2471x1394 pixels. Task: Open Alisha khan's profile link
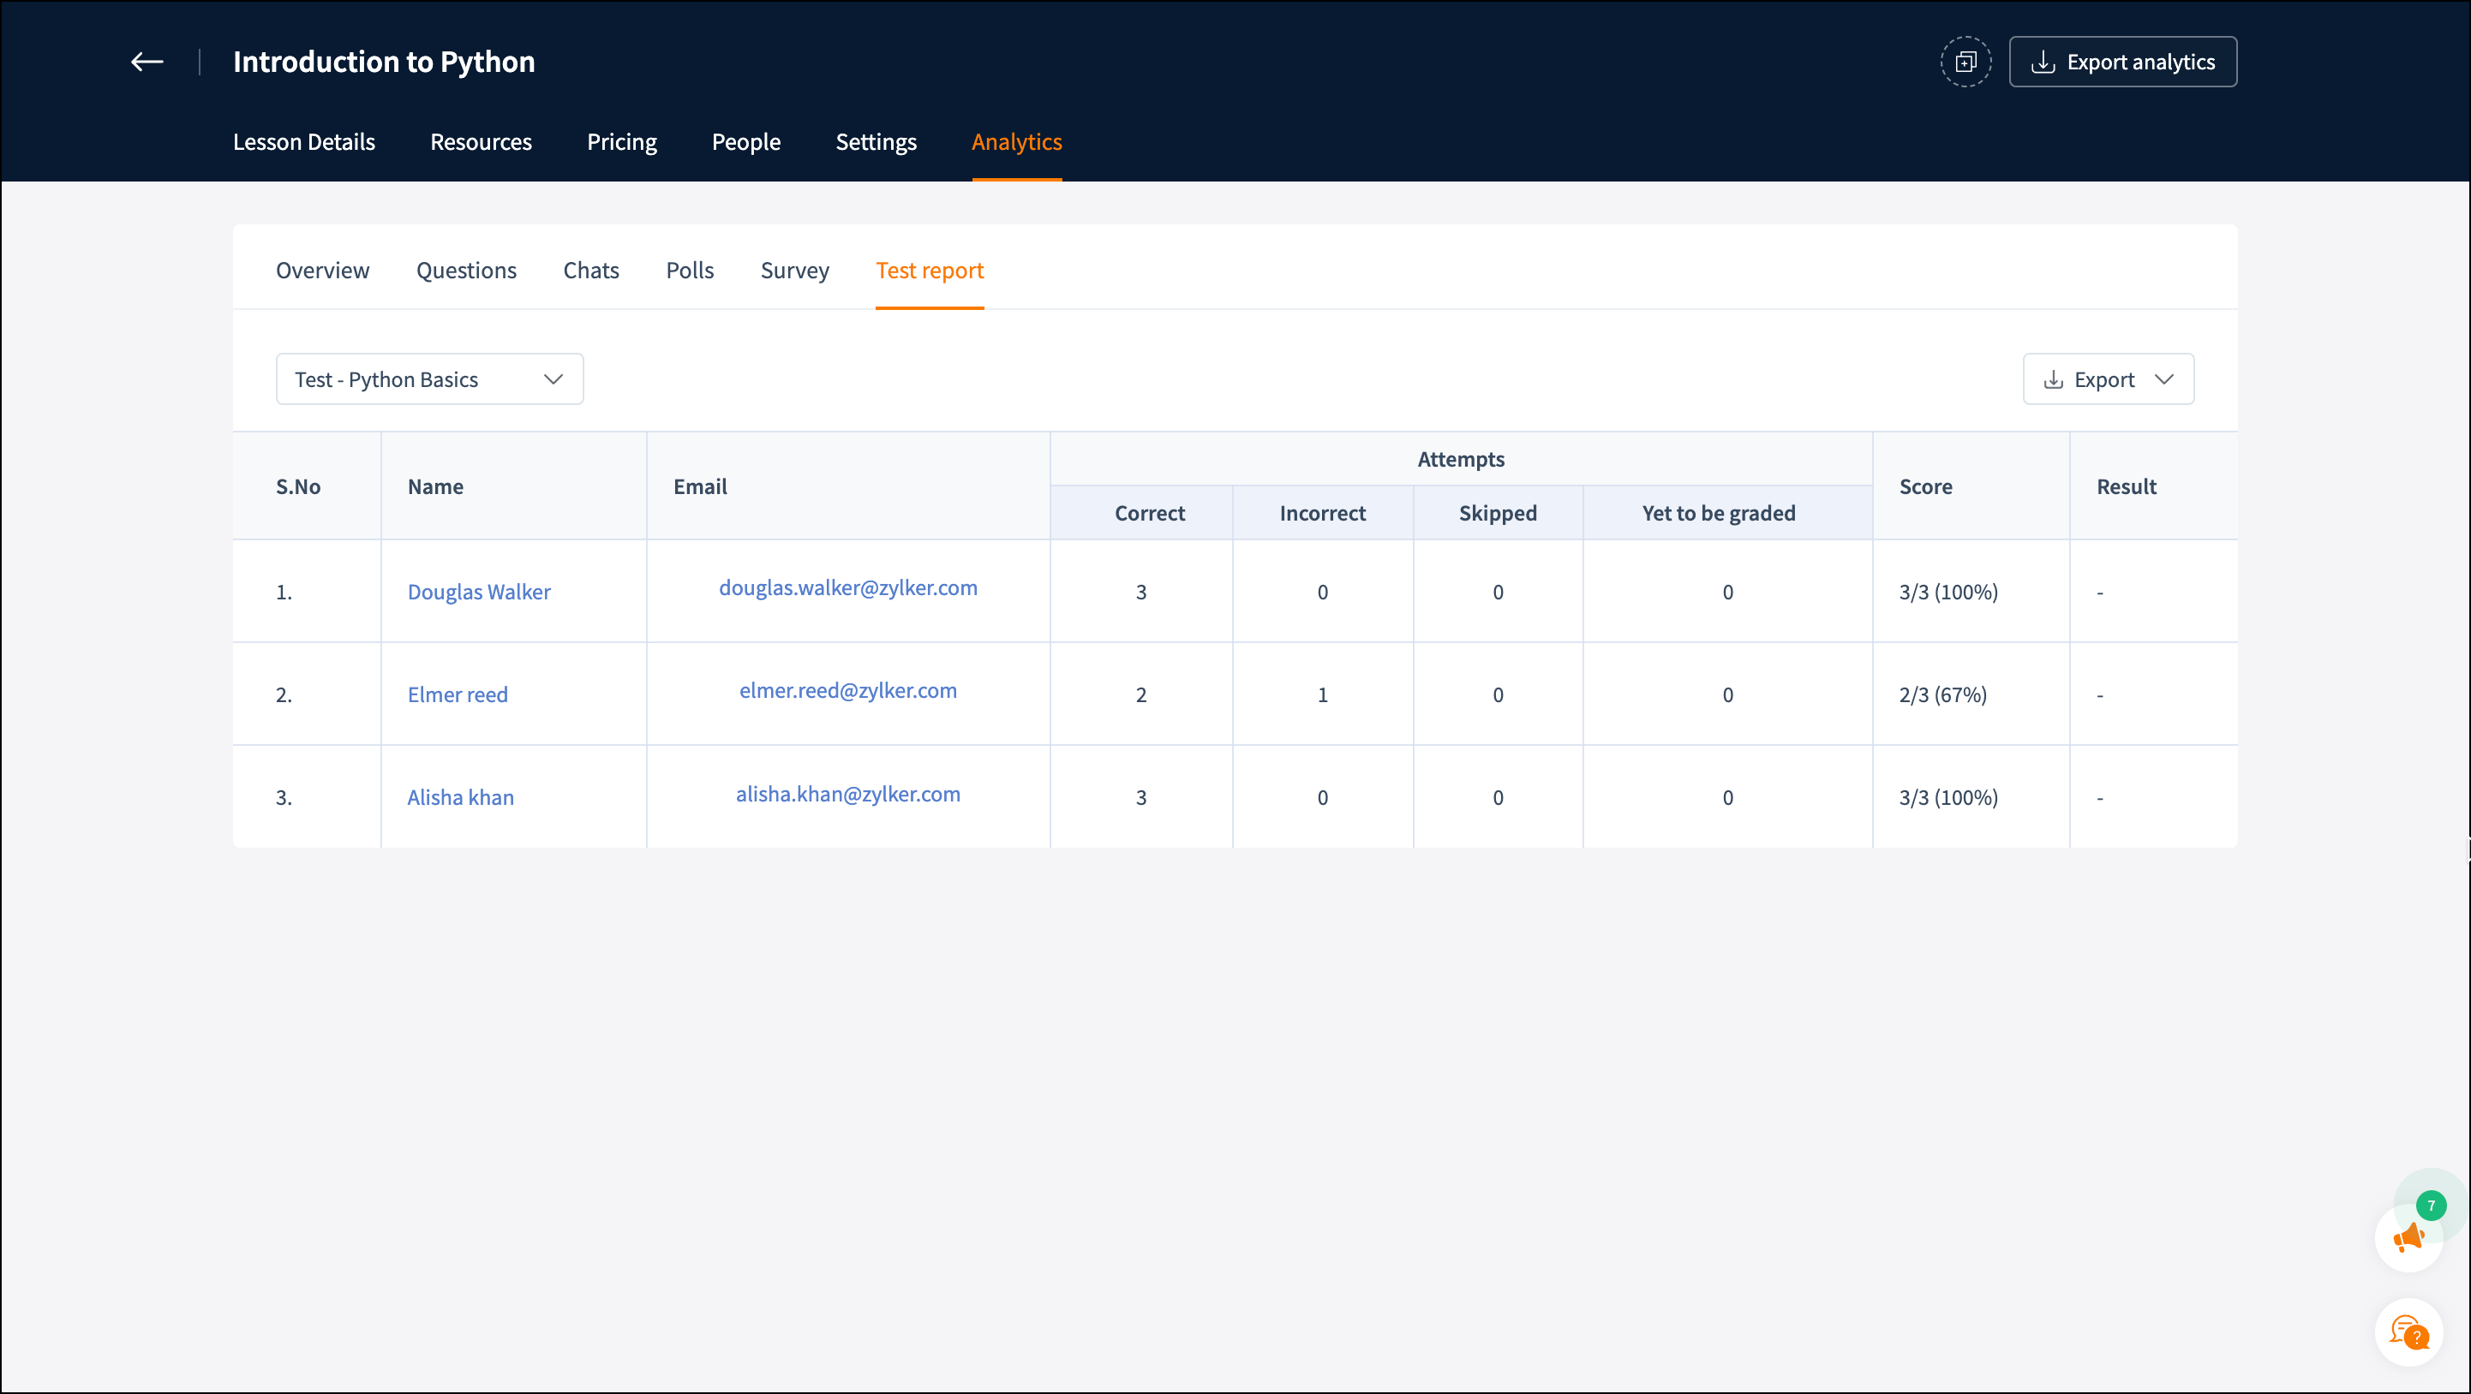click(x=460, y=796)
